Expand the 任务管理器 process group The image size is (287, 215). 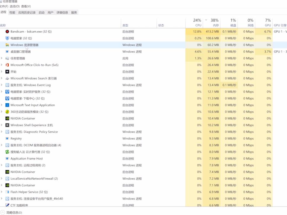2,58
